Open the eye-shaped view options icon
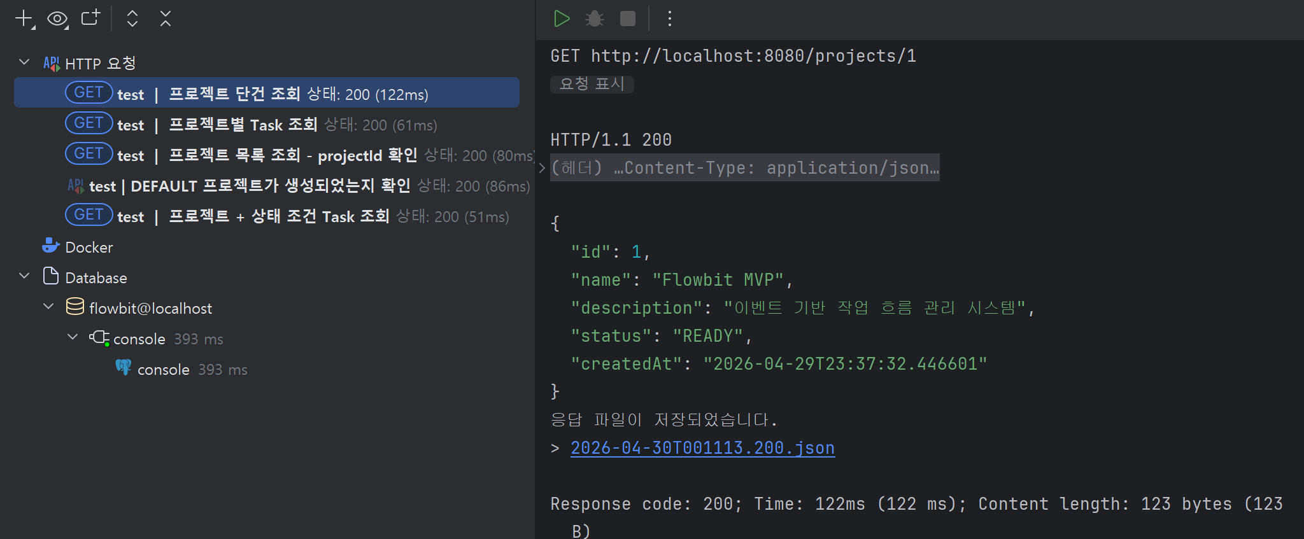Image resolution: width=1304 pixels, height=539 pixels. [58, 19]
